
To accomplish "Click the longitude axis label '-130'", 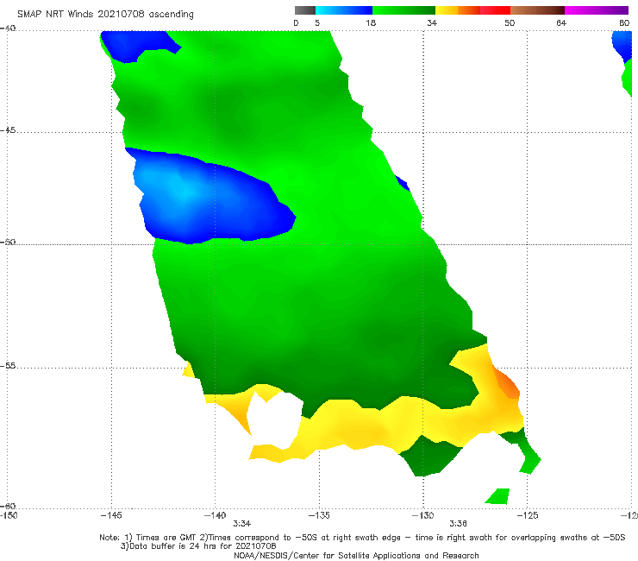I will (423, 515).
